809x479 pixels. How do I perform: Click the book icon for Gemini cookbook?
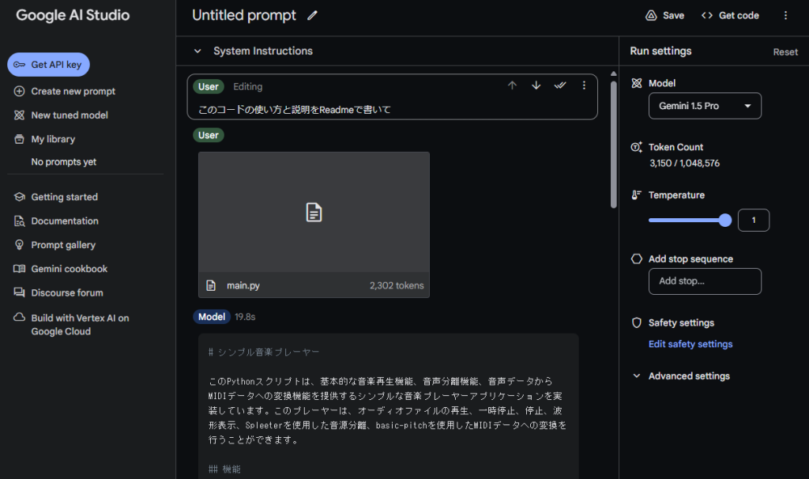[x=19, y=269]
